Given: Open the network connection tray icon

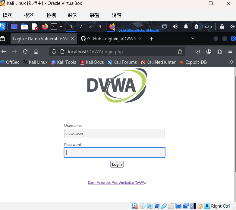Looking at the screenshot, I should [x=165, y=26].
